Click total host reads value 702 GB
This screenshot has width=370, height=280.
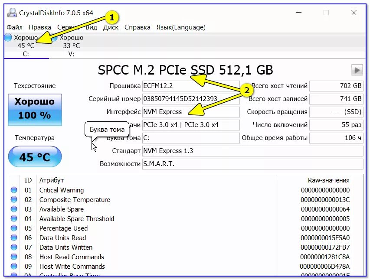click(x=336, y=86)
